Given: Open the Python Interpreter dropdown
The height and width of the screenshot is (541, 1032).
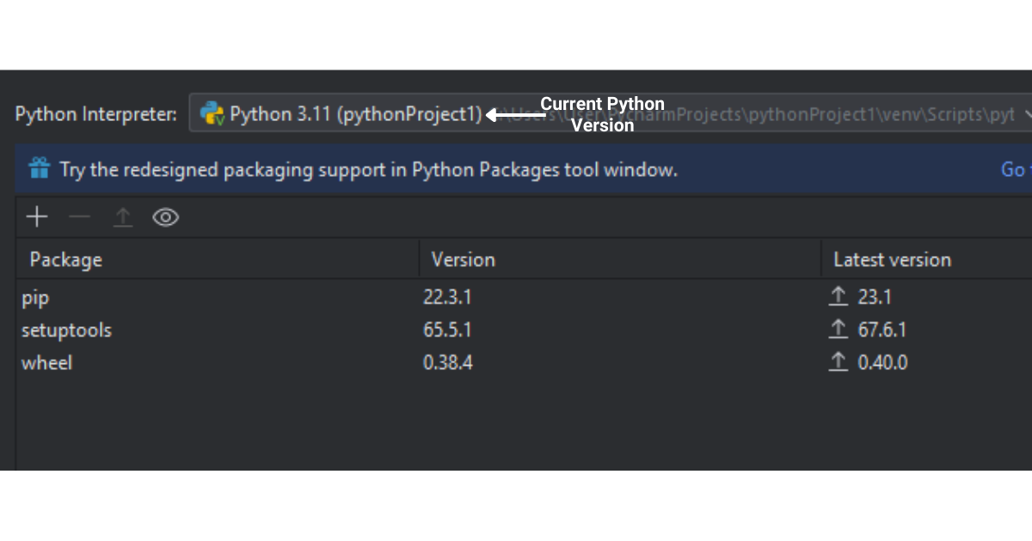Looking at the screenshot, I should point(611,113).
